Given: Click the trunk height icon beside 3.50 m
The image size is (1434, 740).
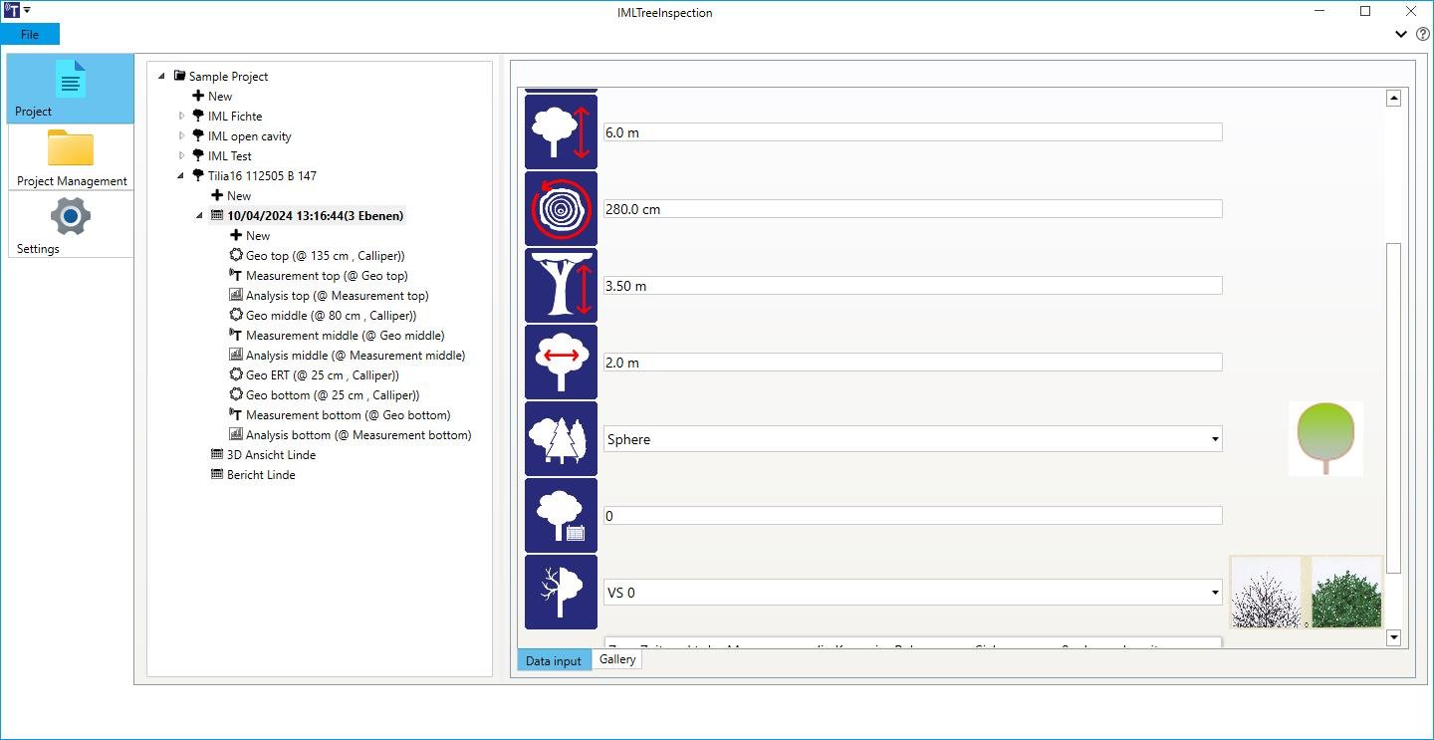Looking at the screenshot, I should tap(561, 286).
